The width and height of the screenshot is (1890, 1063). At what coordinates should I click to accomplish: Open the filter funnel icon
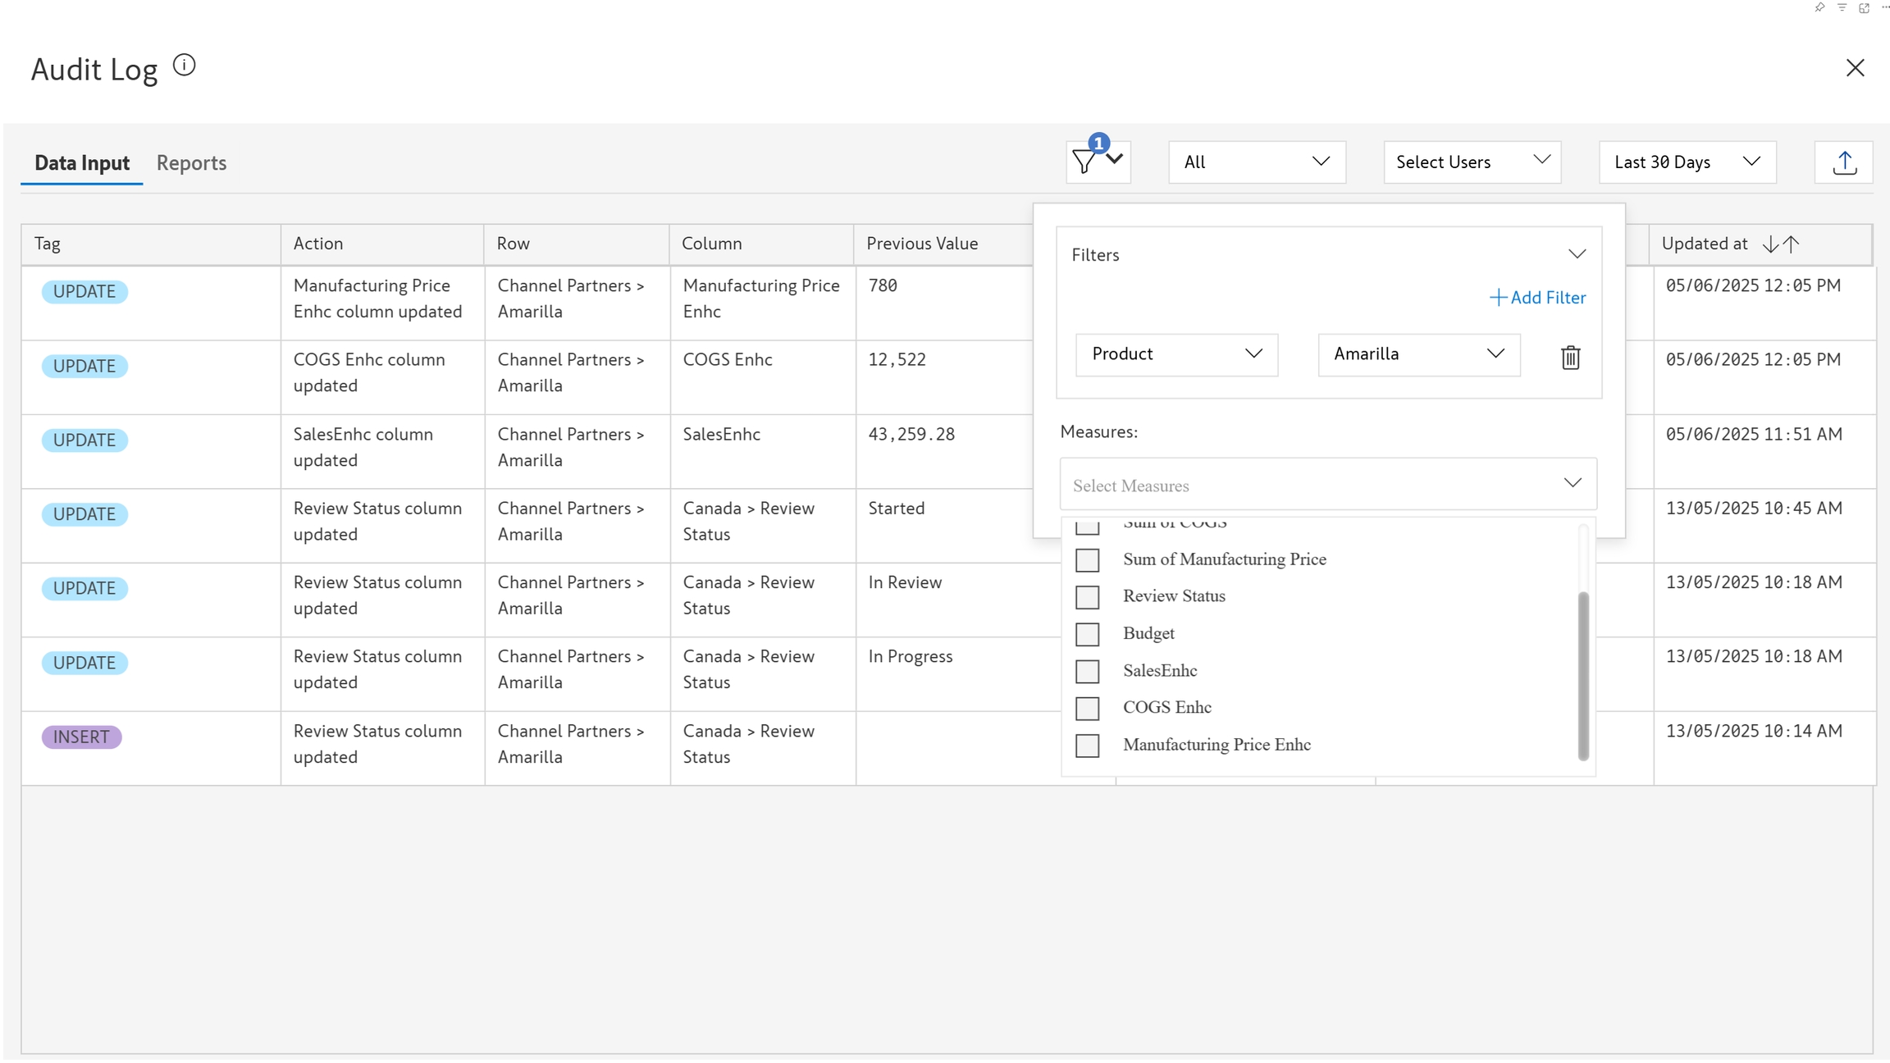(x=1084, y=162)
